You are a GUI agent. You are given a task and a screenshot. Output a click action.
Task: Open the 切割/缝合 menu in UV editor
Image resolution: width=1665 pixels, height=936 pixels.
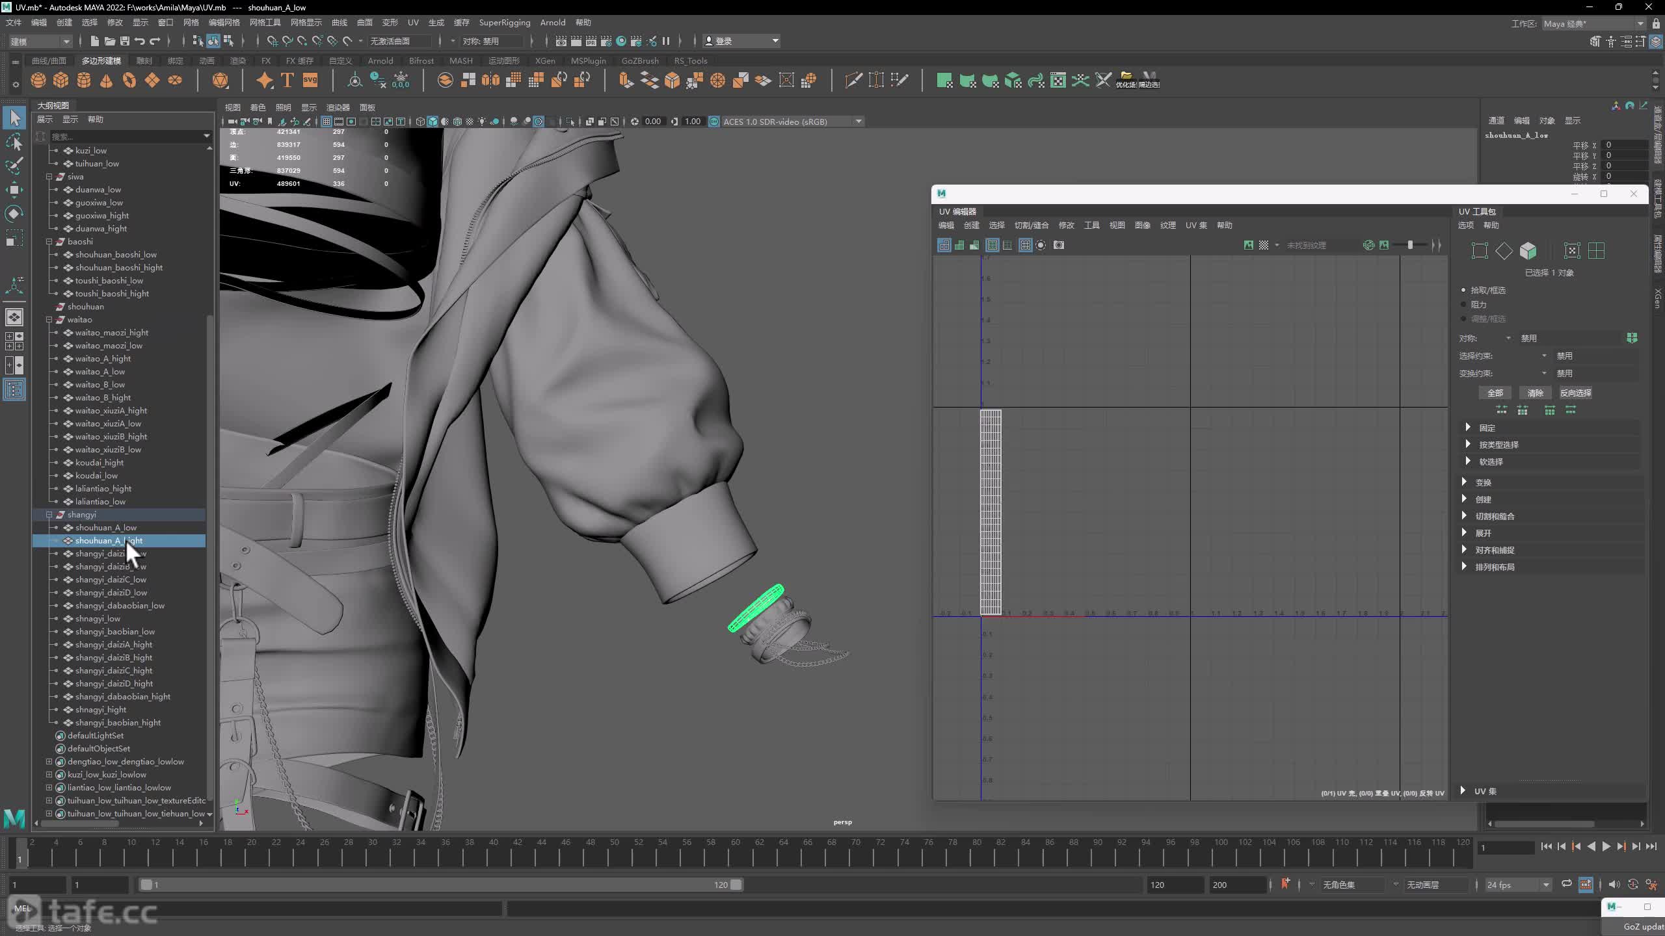pyautogui.click(x=1032, y=225)
